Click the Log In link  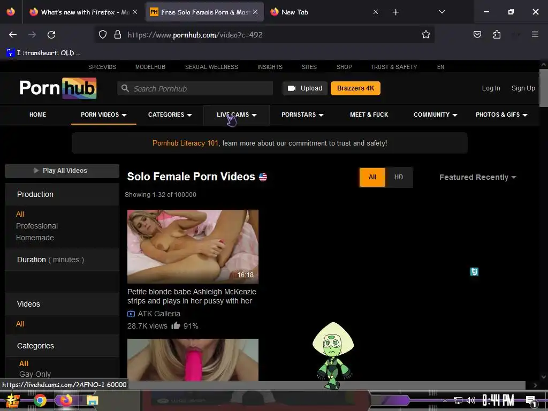point(491,88)
